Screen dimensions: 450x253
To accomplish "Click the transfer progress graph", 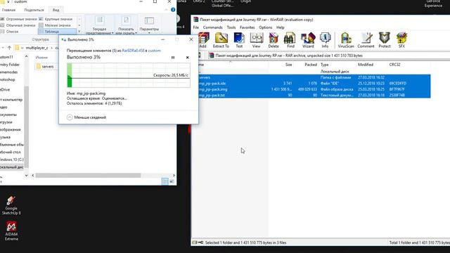I will click(128, 75).
